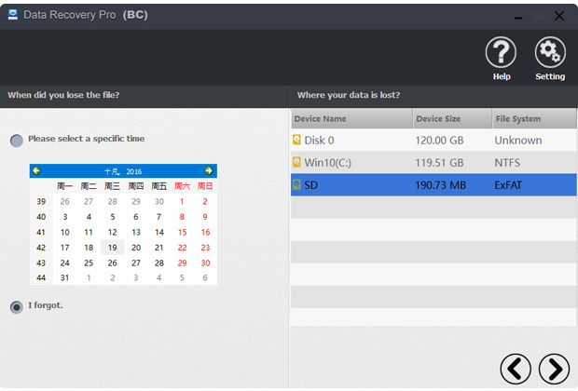Pick October 6 in the calendar
The width and height of the screenshot is (578, 391).
136,217
